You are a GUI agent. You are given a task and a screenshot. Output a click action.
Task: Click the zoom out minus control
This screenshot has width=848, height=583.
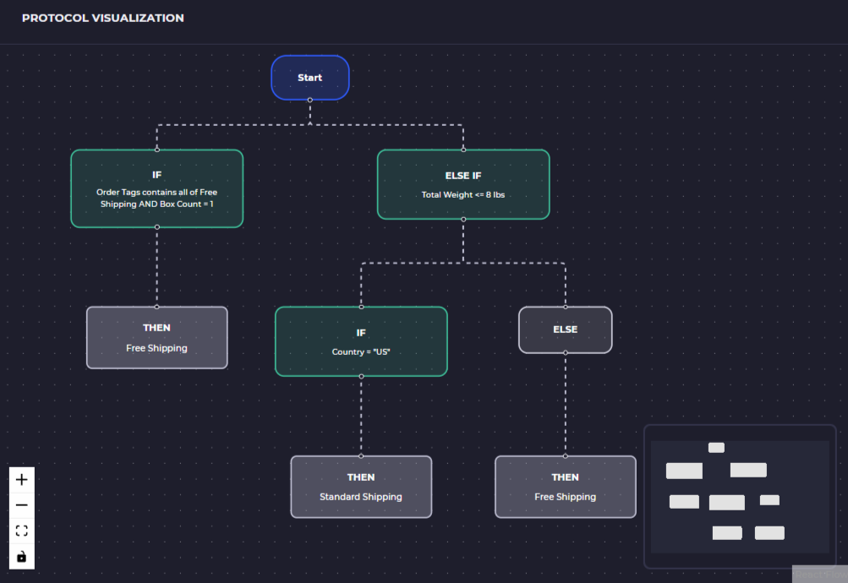(21, 504)
